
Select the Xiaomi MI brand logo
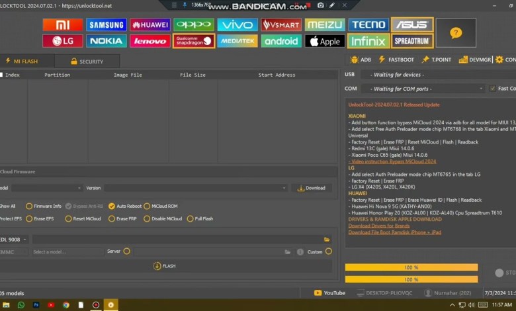[x=63, y=24]
